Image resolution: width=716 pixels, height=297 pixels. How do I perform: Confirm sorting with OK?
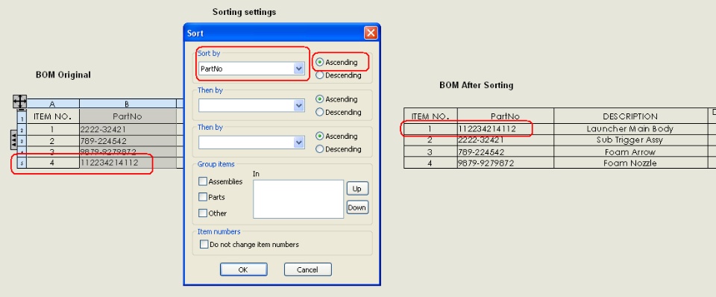tap(243, 269)
